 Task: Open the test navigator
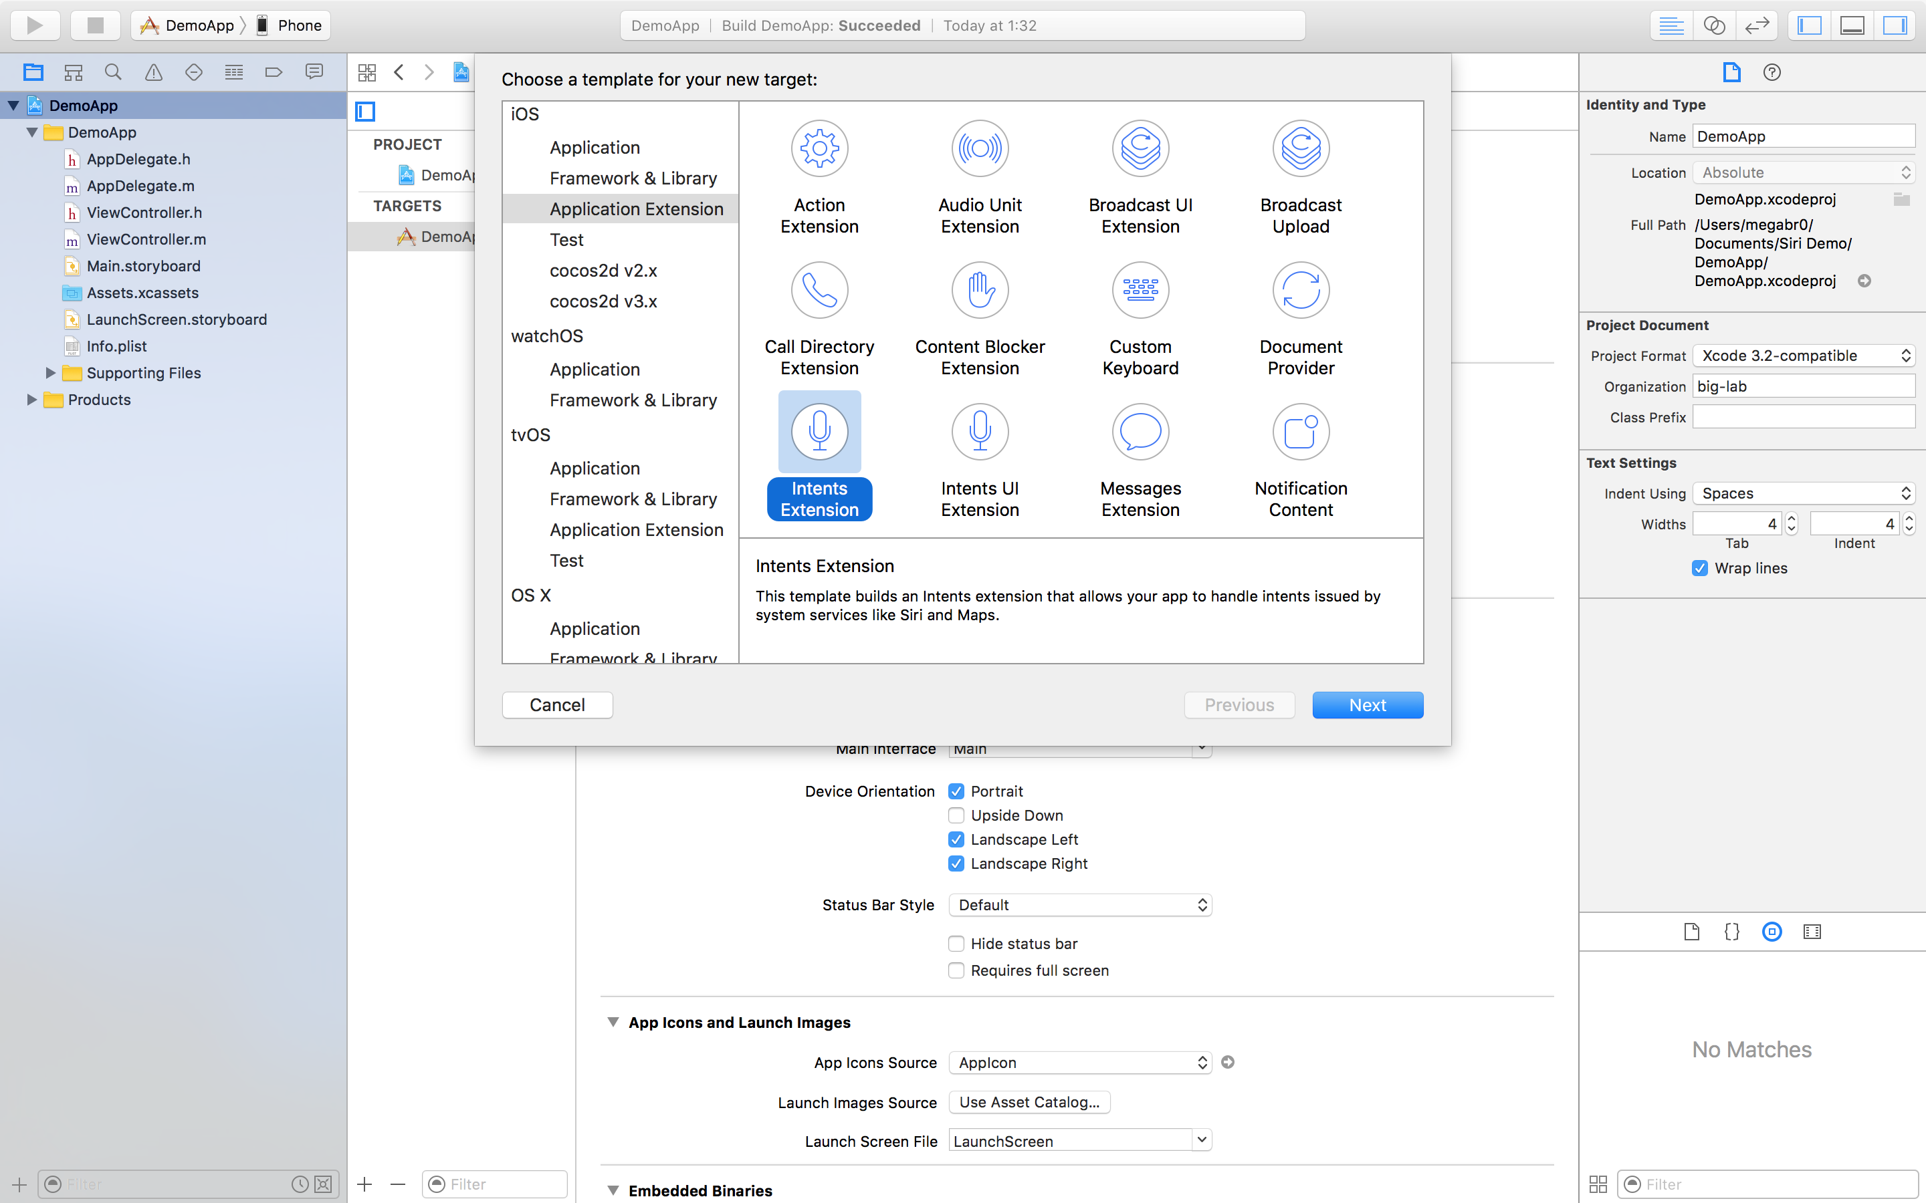pyautogui.click(x=193, y=72)
